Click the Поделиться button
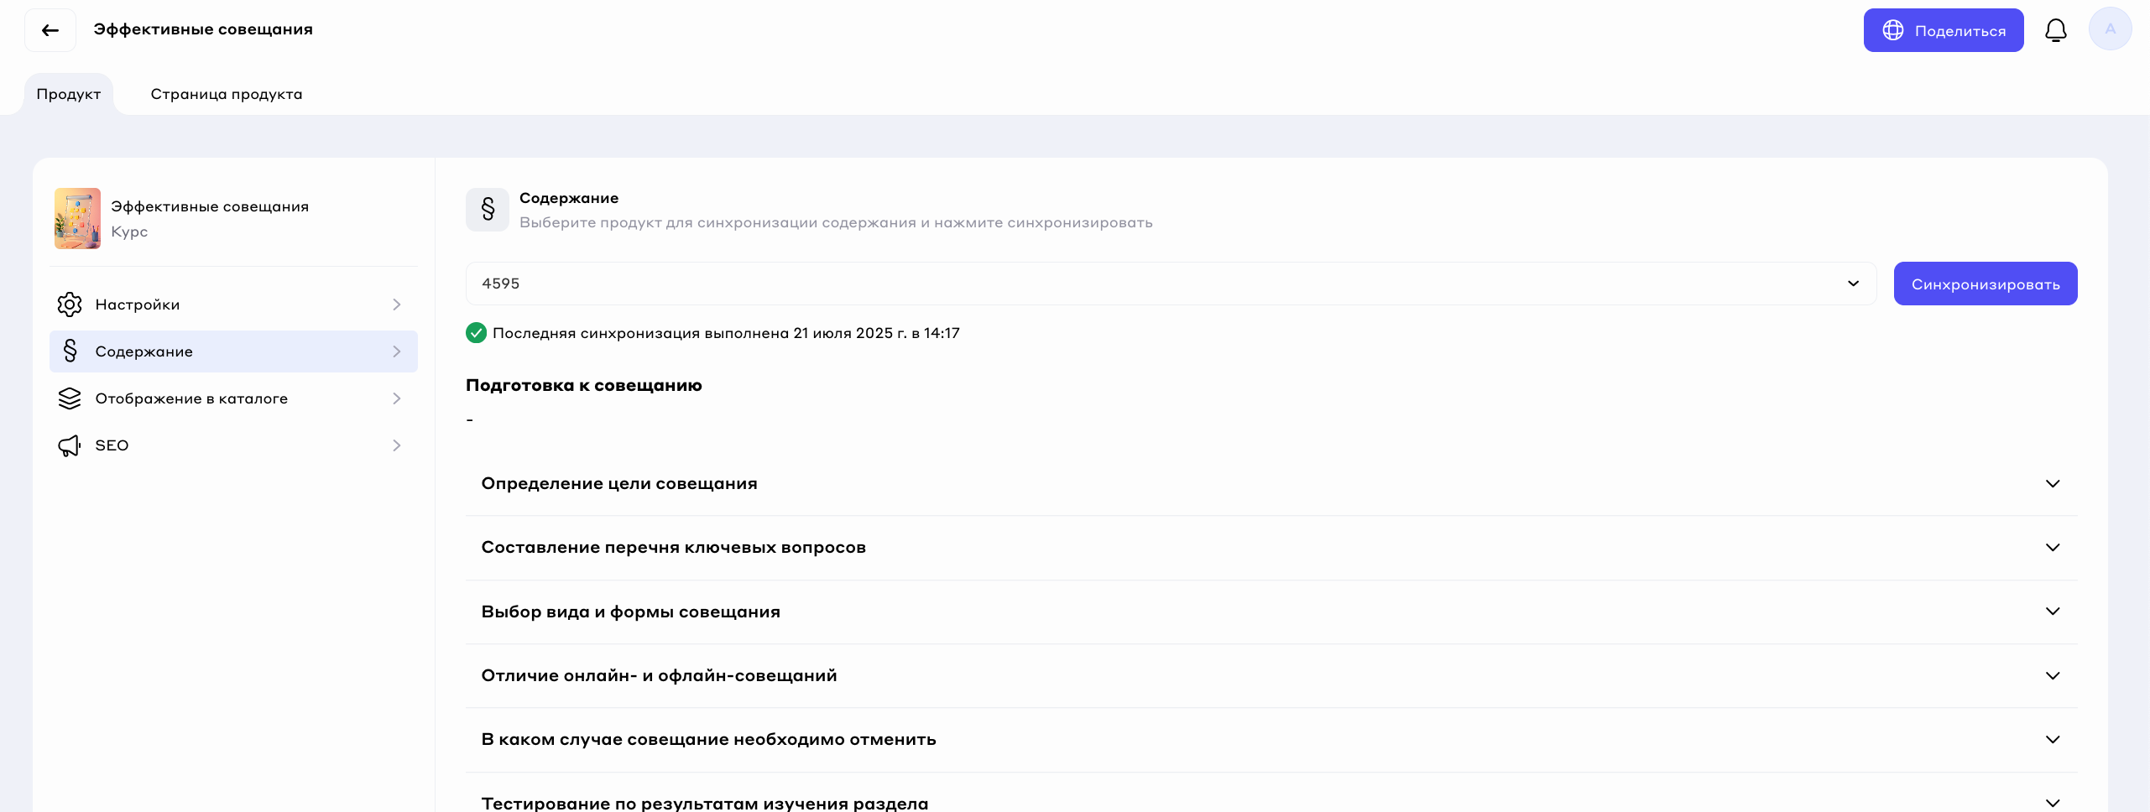Viewport: 2150px width, 812px height. point(1943,31)
